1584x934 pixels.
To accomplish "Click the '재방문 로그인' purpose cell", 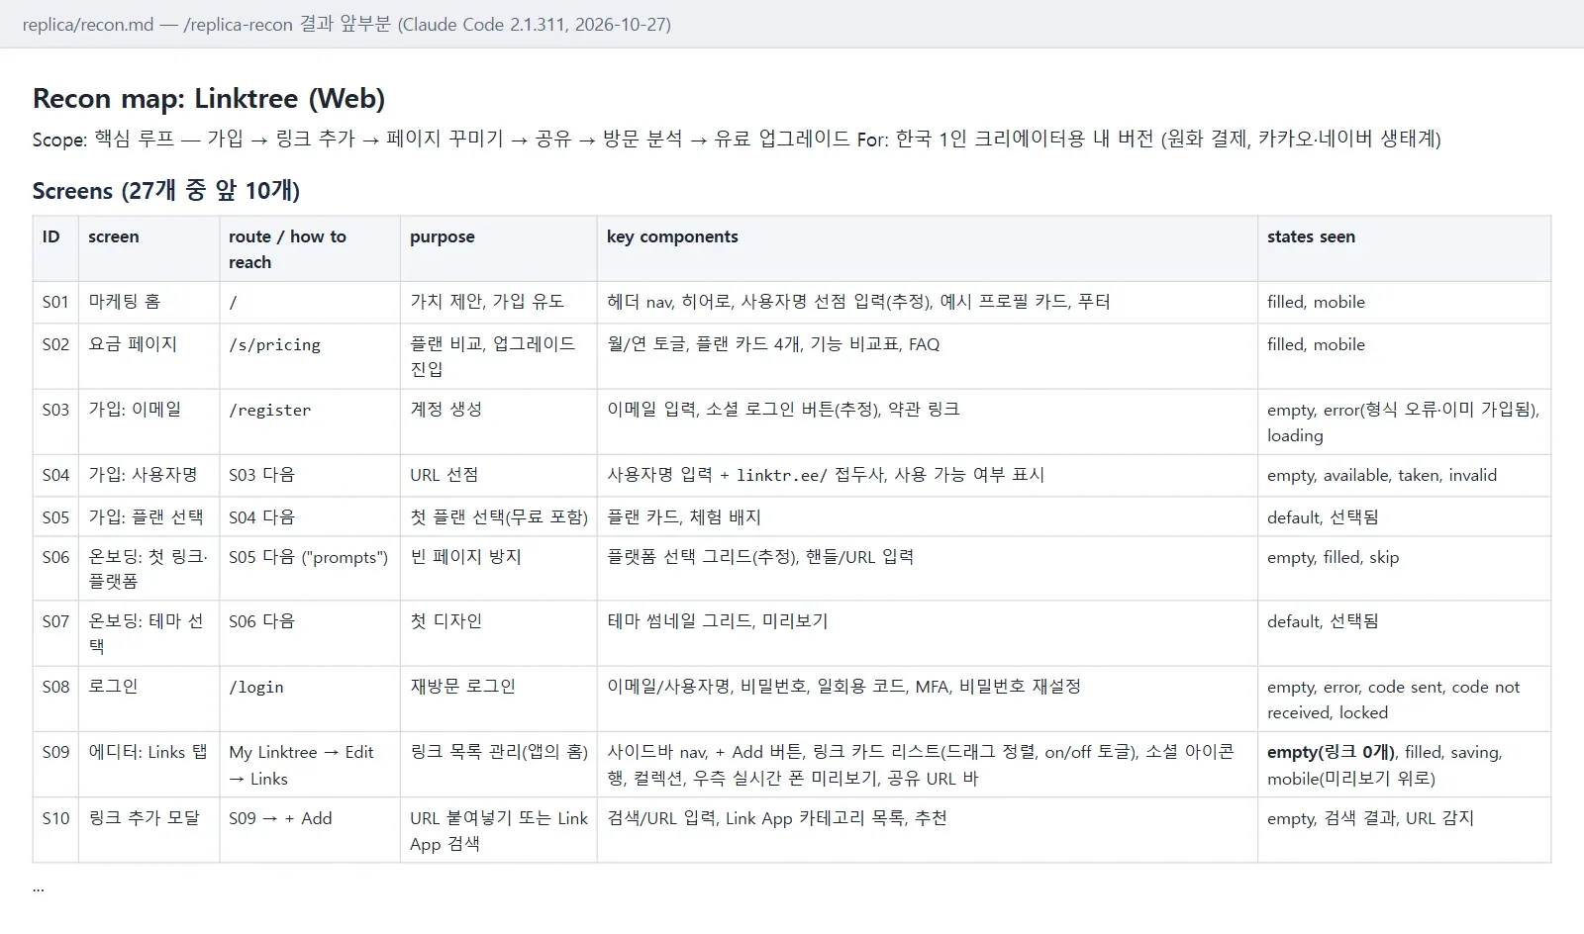I will click(x=499, y=699).
